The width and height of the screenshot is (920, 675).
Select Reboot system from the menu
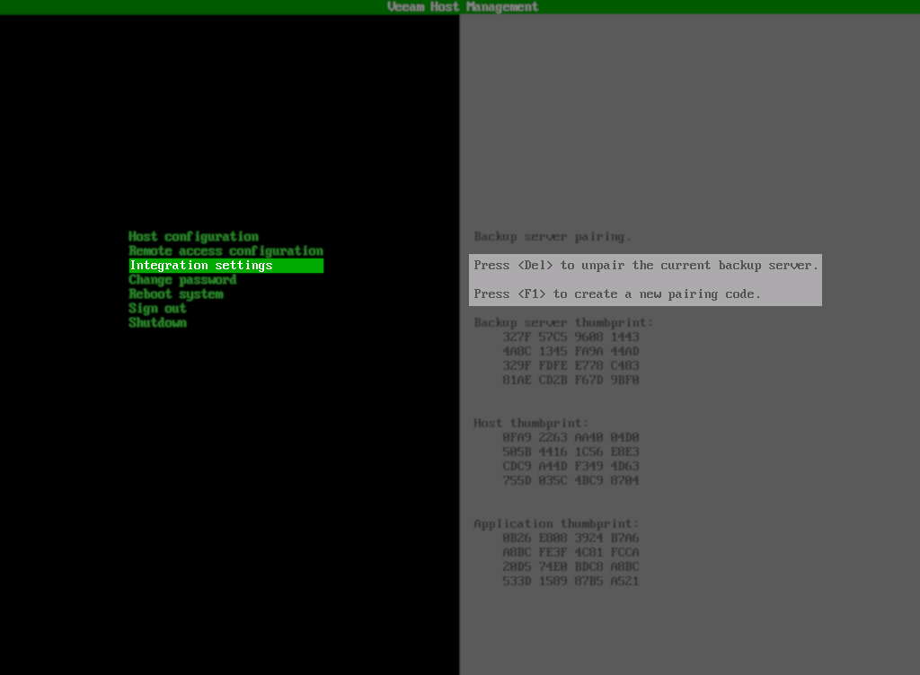click(176, 294)
